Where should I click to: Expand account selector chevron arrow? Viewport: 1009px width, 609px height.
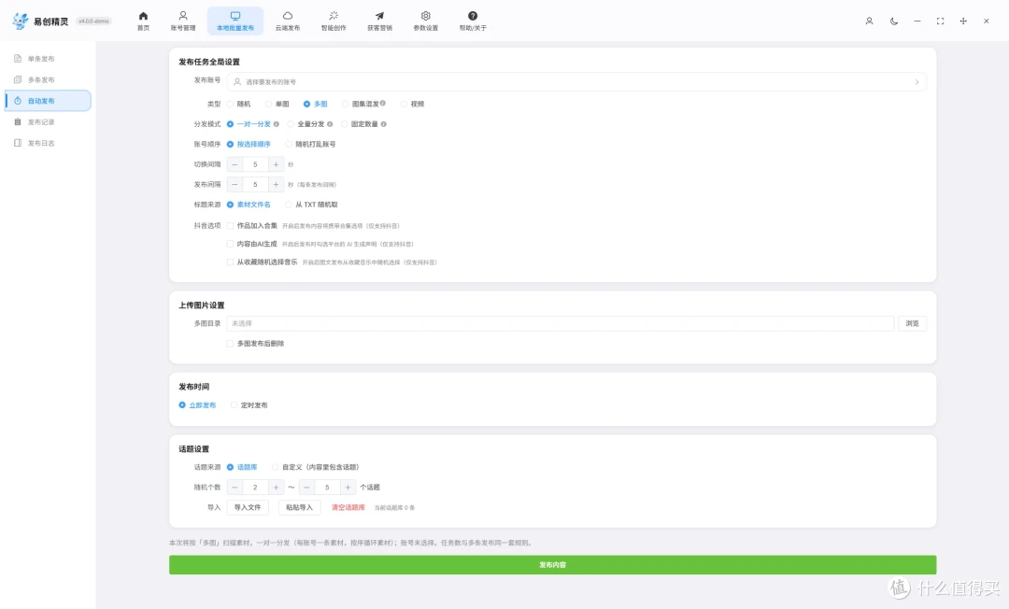[917, 81]
